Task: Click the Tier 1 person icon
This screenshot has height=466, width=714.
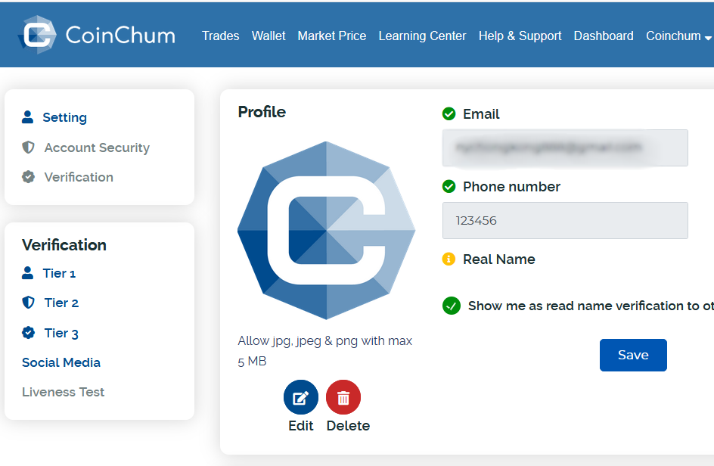Action: [28, 273]
